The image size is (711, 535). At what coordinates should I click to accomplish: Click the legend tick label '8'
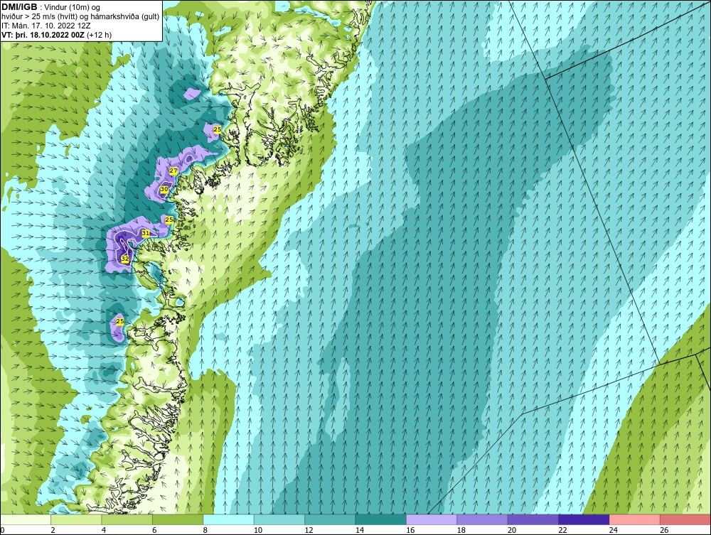pyautogui.click(x=205, y=530)
